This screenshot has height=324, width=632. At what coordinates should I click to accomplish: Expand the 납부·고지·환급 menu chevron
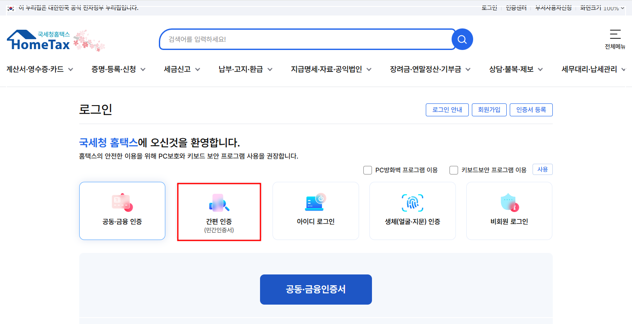coord(270,69)
